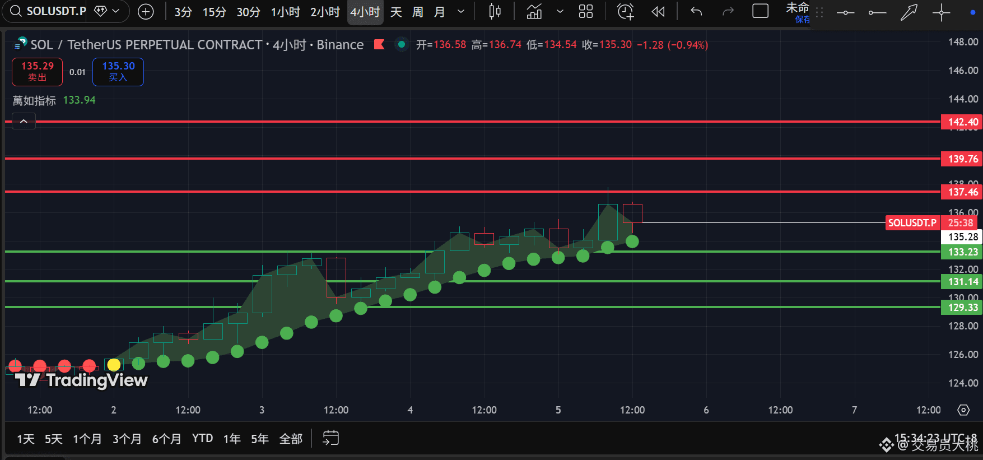Set the range to 3个月
The image size is (983, 460).
pyautogui.click(x=127, y=439)
